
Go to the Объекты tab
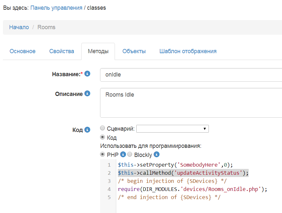coord(134,51)
